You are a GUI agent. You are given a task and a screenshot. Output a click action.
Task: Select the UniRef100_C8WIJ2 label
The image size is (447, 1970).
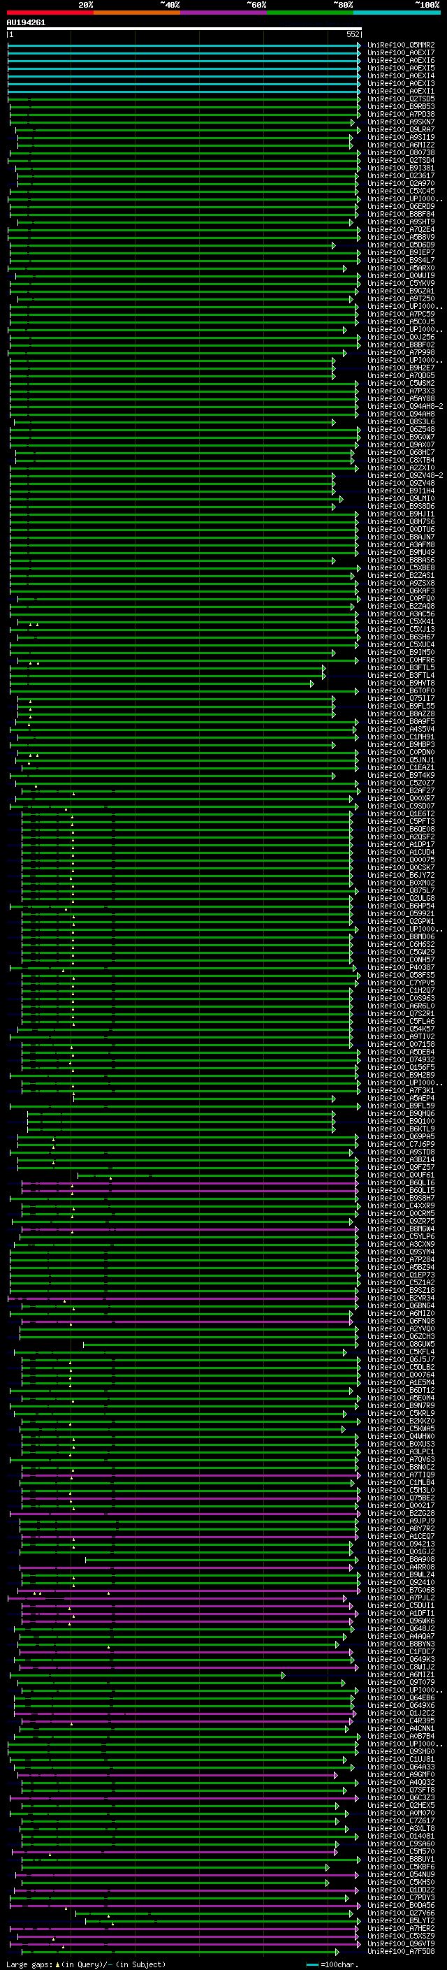(x=401, y=1667)
